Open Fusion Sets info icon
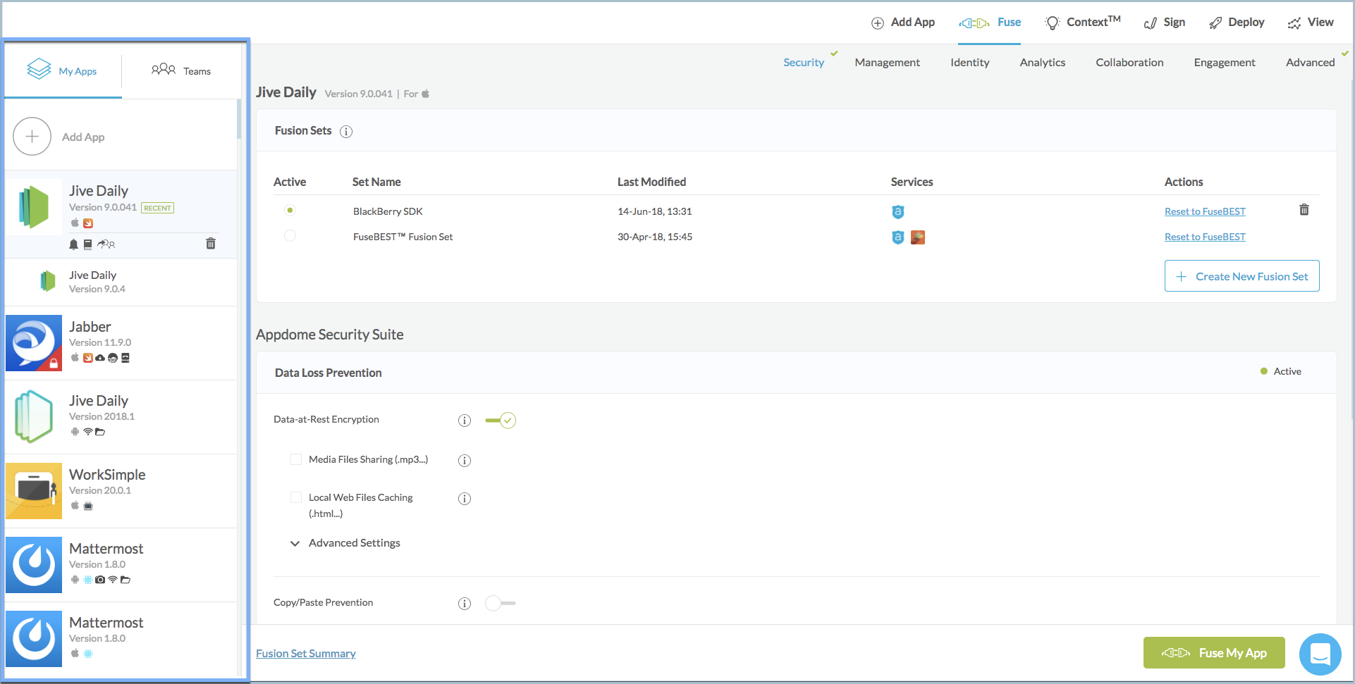This screenshot has width=1355, height=684. (346, 132)
